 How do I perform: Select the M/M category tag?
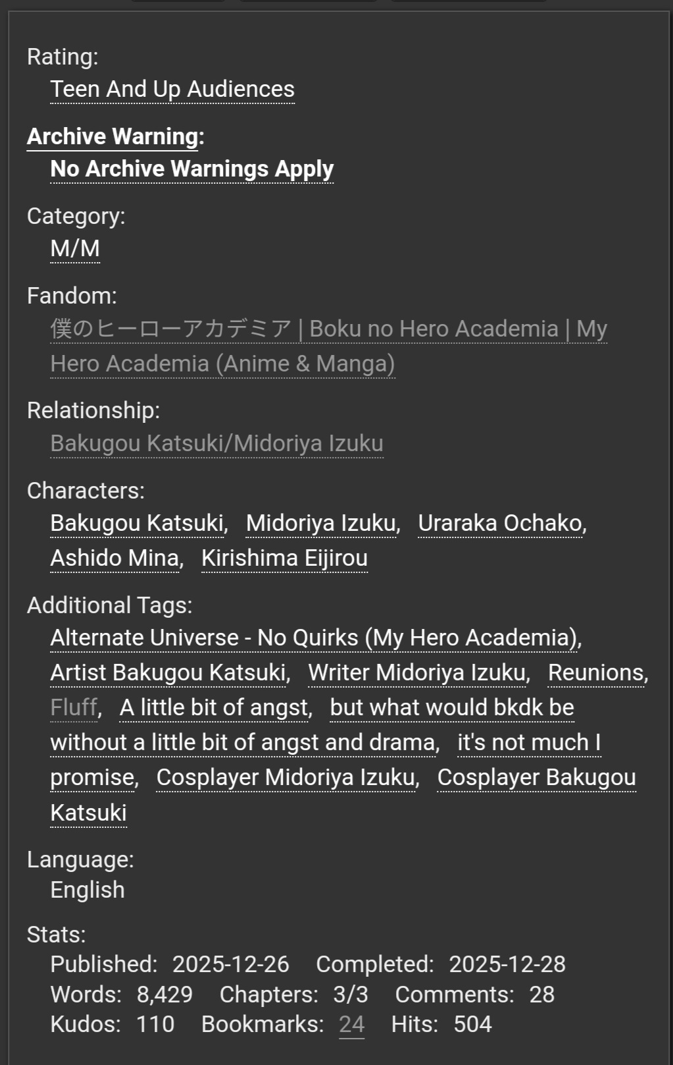[x=75, y=248]
